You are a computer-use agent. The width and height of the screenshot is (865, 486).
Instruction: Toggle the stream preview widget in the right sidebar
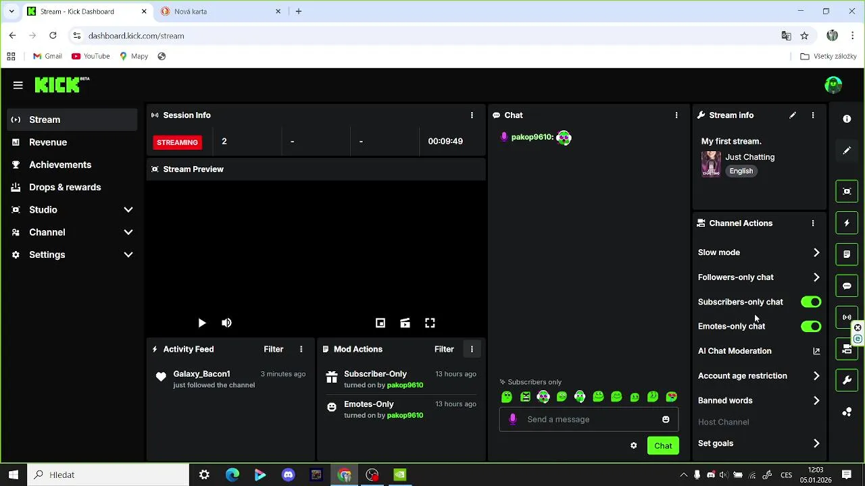click(x=847, y=191)
